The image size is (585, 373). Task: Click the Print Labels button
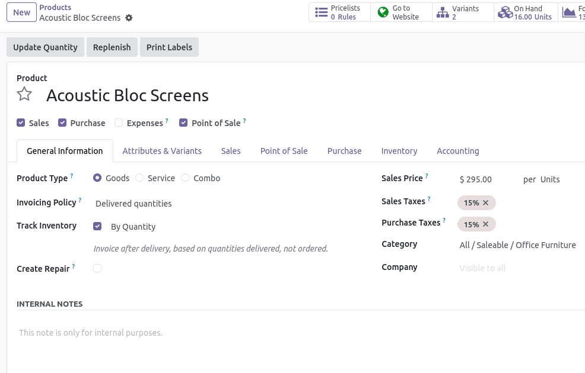click(x=169, y=47)
